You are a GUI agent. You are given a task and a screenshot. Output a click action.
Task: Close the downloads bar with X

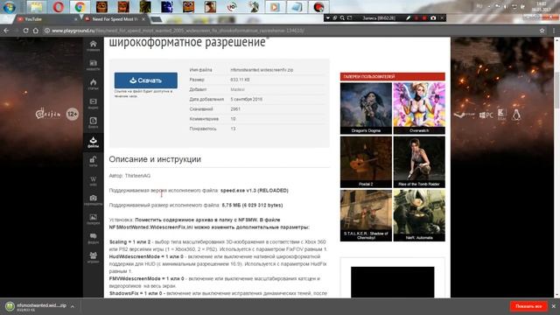pyautogui.click(x=554, y=306)
